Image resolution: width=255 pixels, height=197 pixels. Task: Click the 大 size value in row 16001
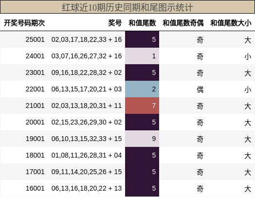[x=248, y=189]
